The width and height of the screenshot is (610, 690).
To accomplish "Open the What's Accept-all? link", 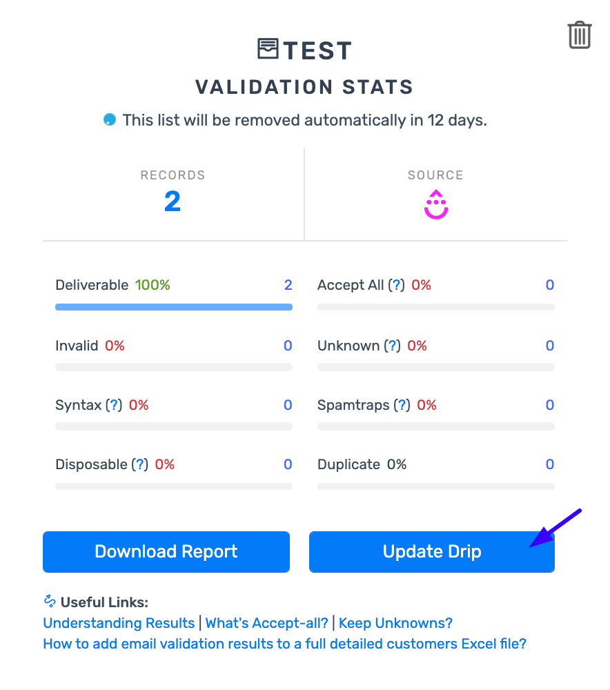I will [x=266, y=623].
